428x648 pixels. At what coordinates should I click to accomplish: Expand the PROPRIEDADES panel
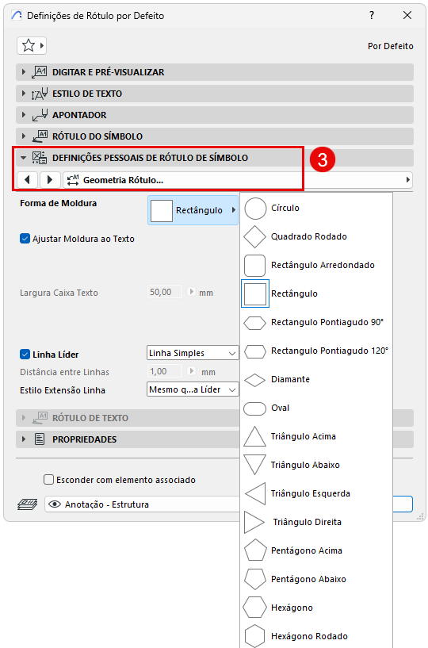click(x=215, y=439)
